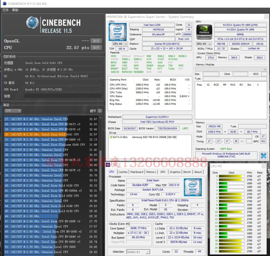The image size is (270, 256).
Task: Select rank 44 Xeon Gold 6148 row
Action: click(51, 206)
